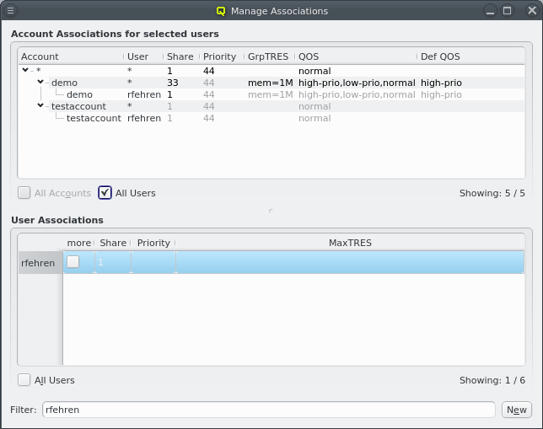
Task: Select the testaccount row with user *
Action: [x=271, y=106]
